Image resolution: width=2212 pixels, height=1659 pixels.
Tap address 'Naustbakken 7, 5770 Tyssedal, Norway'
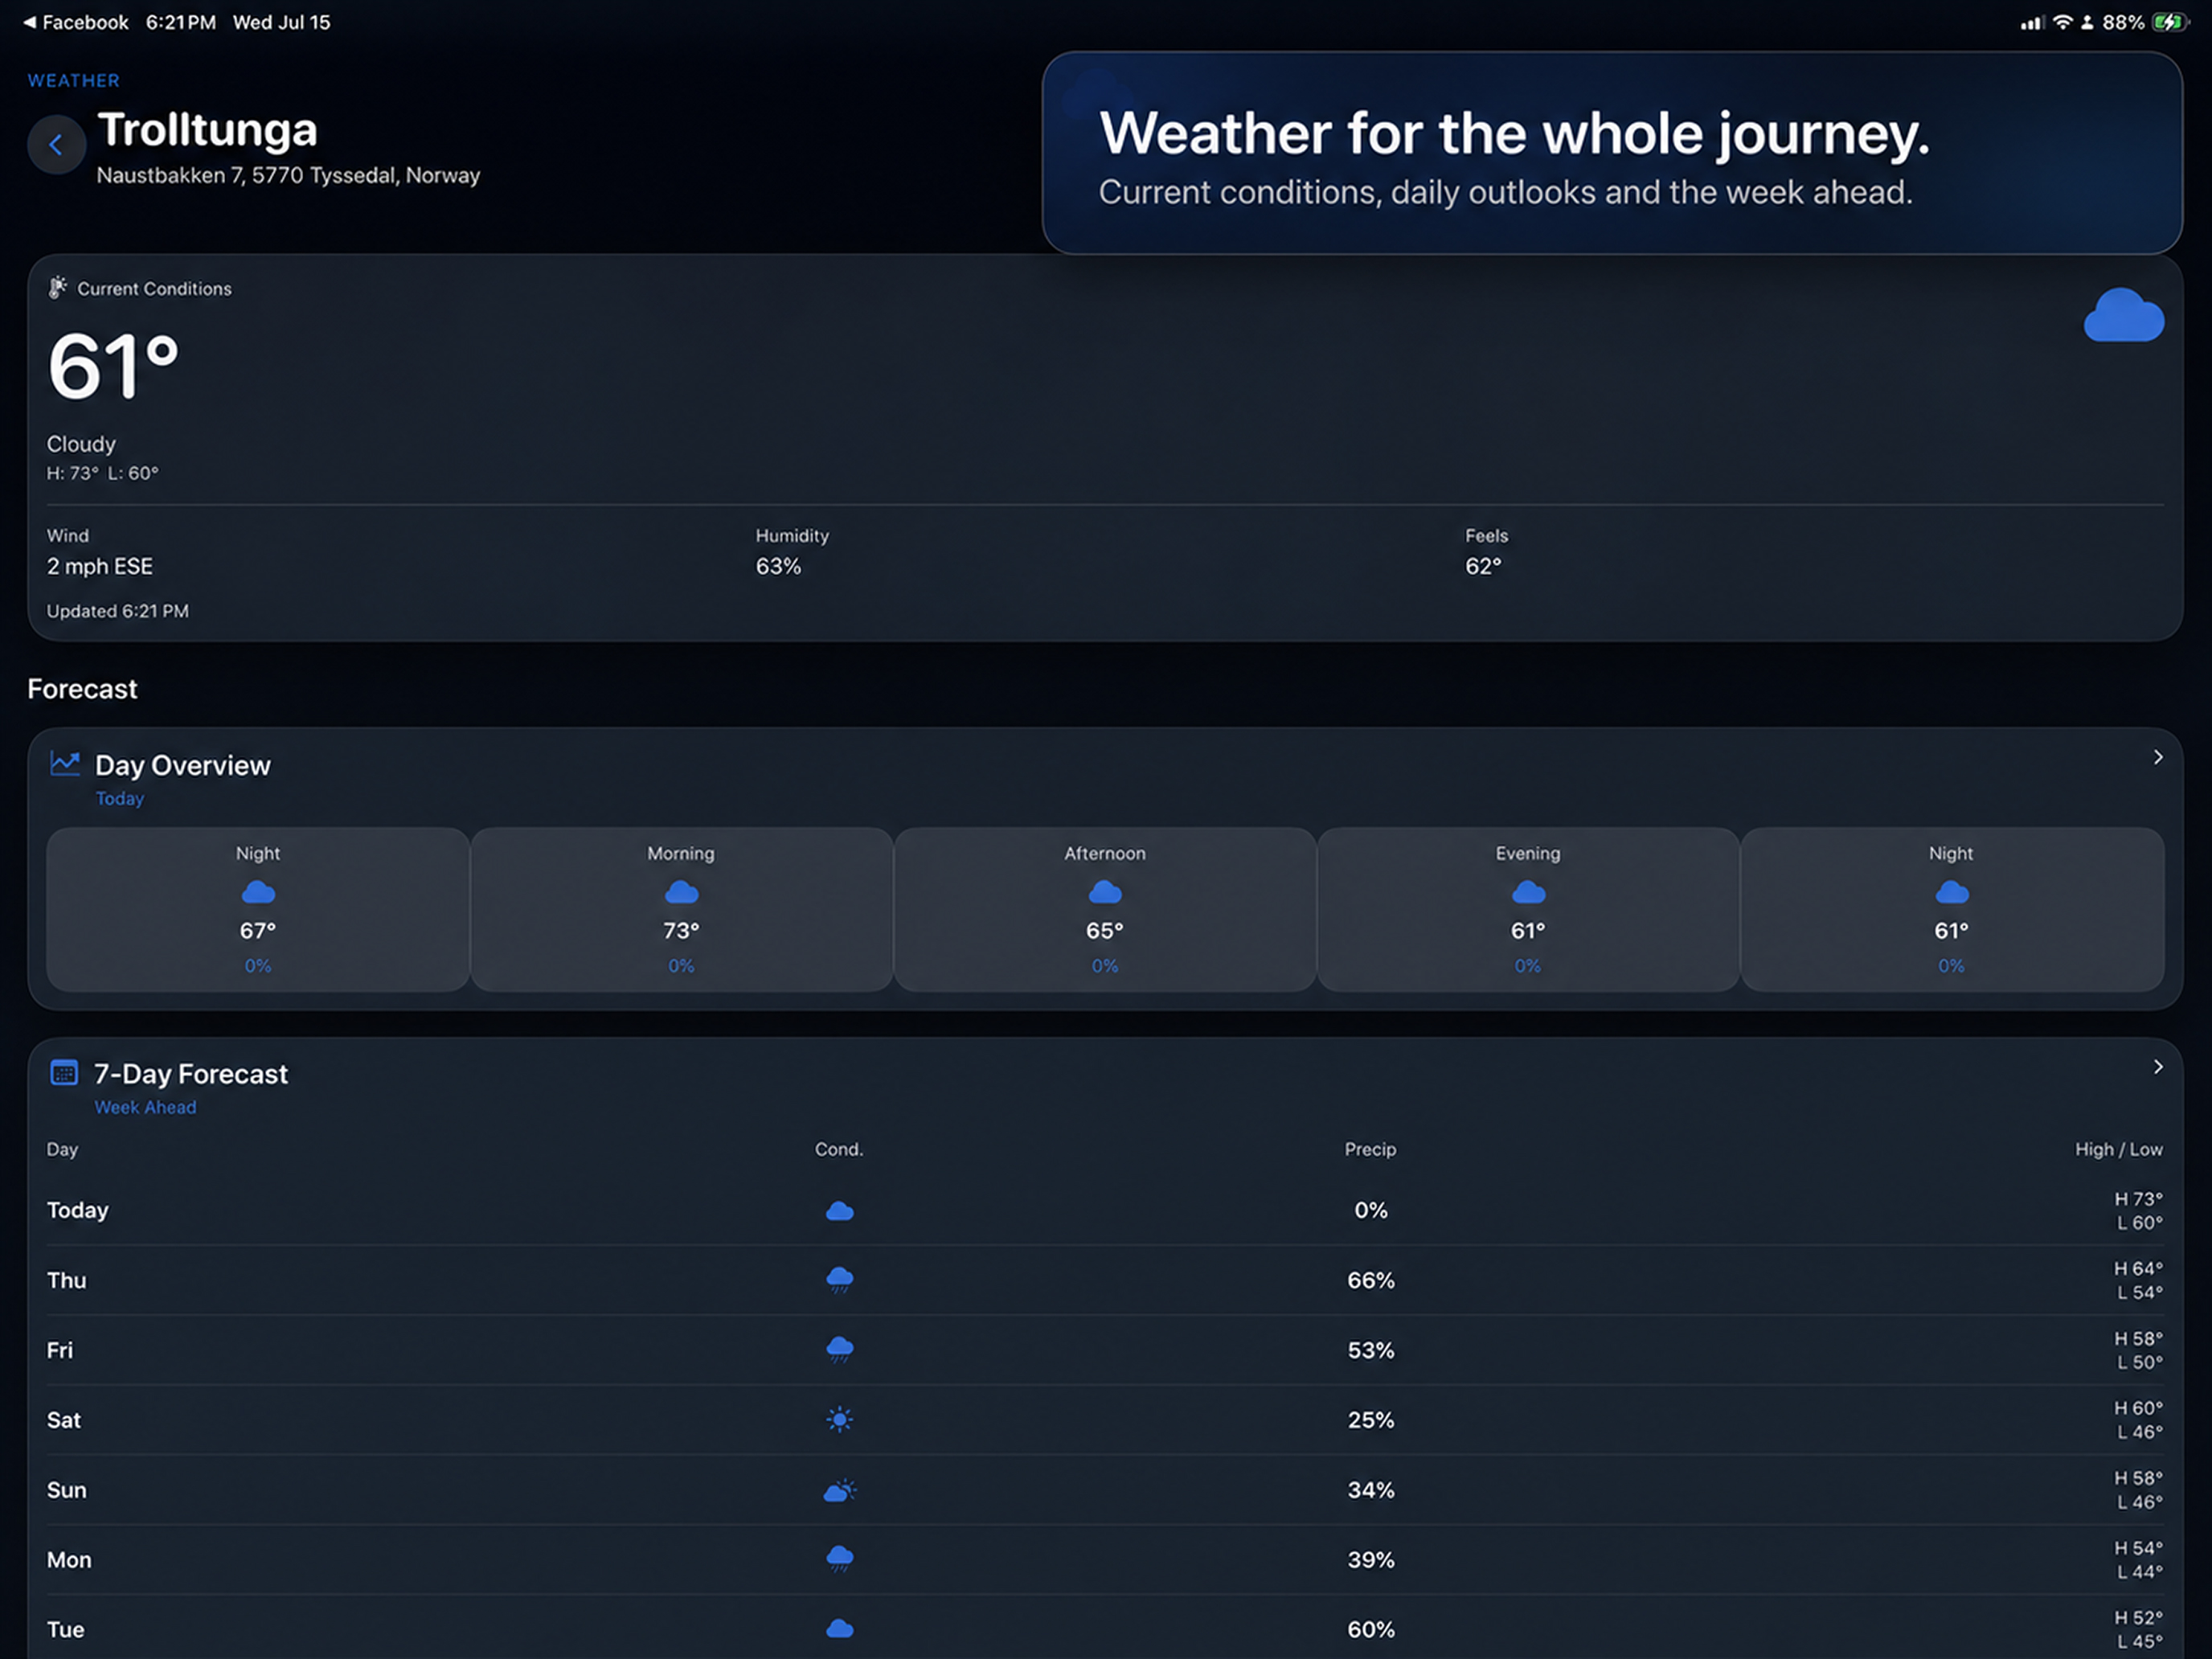tap(288, 175)
